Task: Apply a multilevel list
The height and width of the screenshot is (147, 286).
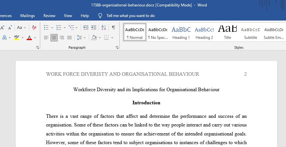Action: click(x=71, y=28)
